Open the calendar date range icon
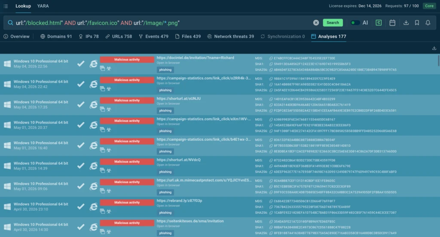 [x=392, y=23]
